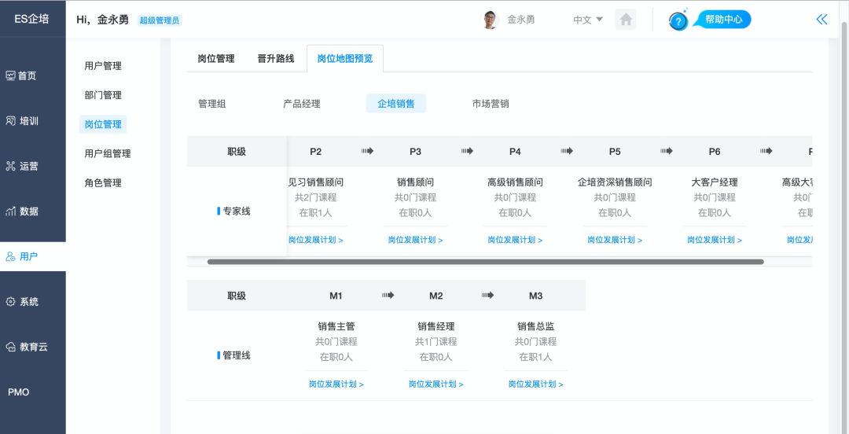Image resolution: width=849 pixels, height=434 pixels.
Task: Click the arrow between M2 and M3
Action: [488, 296]
